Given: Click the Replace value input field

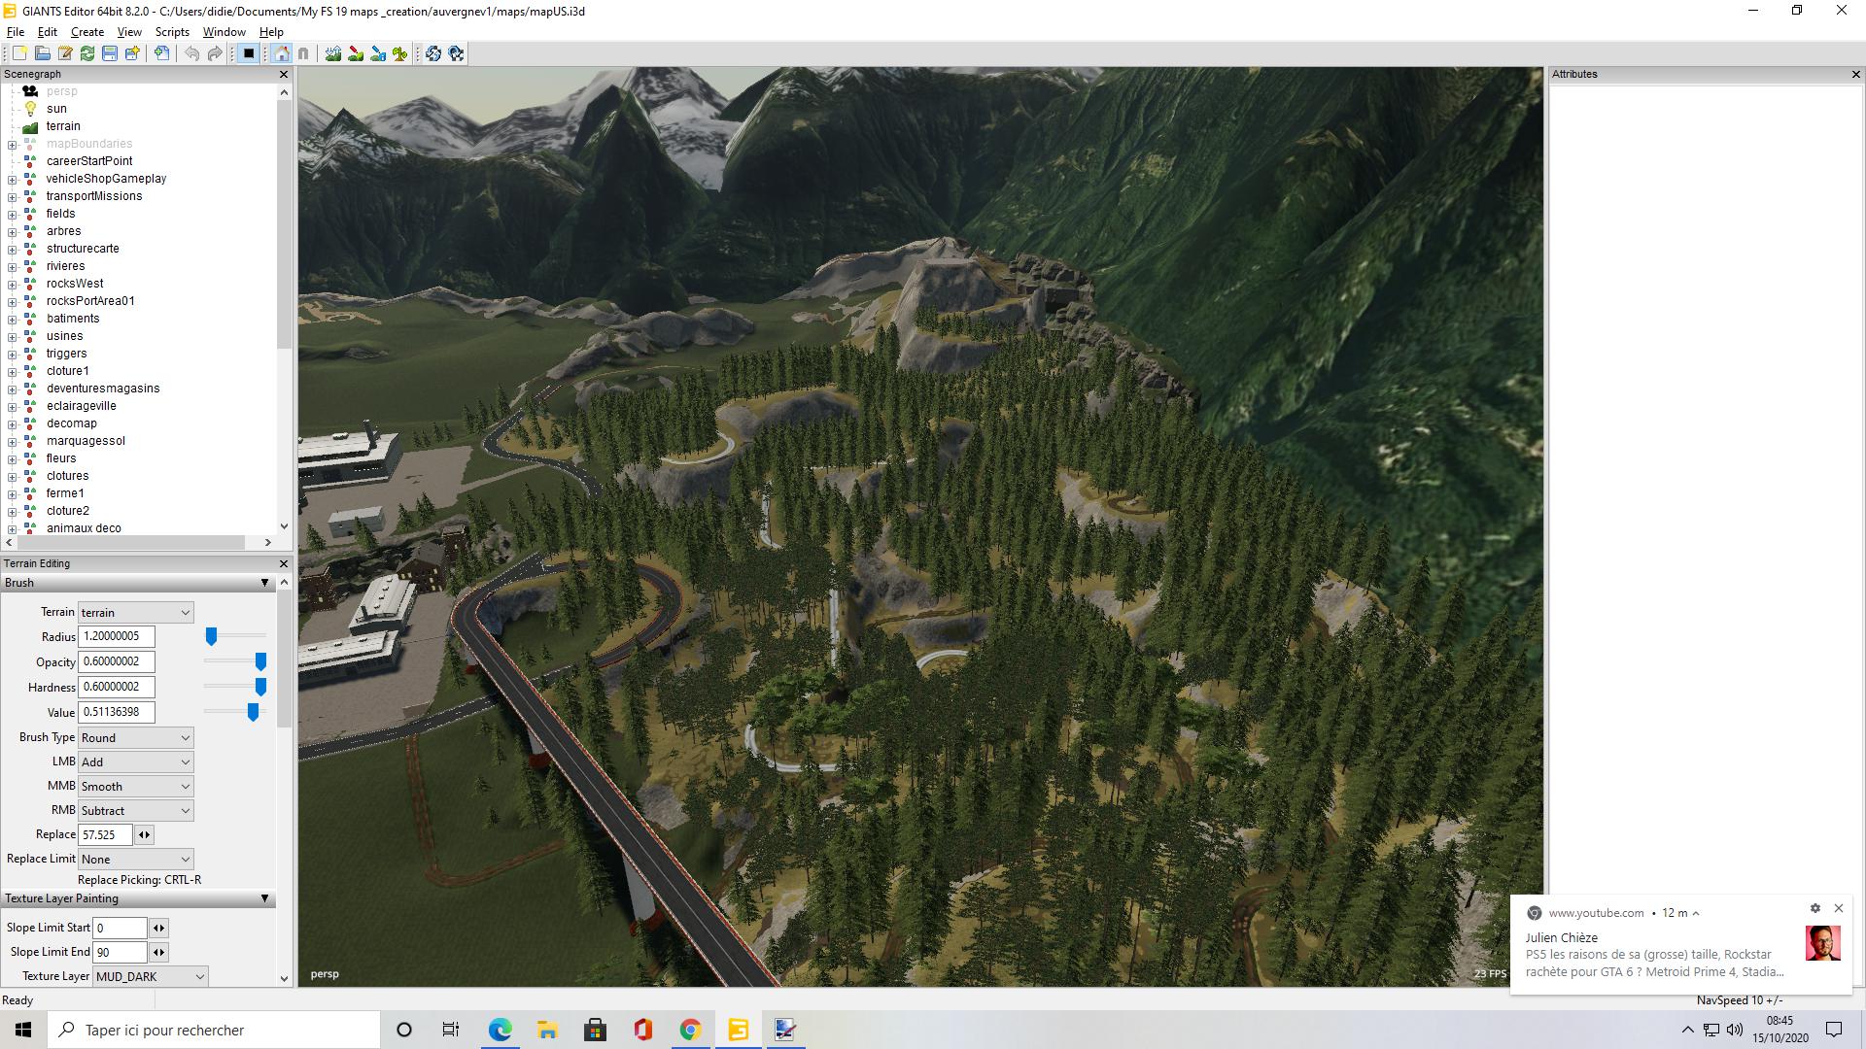Looking at the screenshot, I should tap(105, 834).
